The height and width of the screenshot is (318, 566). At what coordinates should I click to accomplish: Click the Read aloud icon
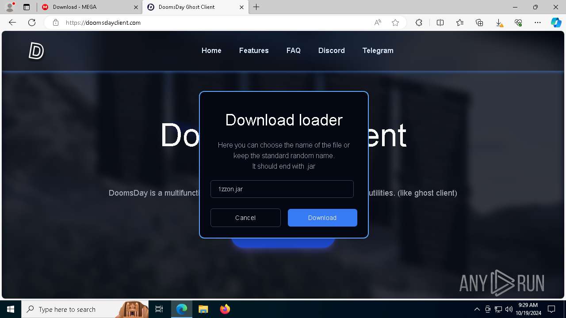378,23
